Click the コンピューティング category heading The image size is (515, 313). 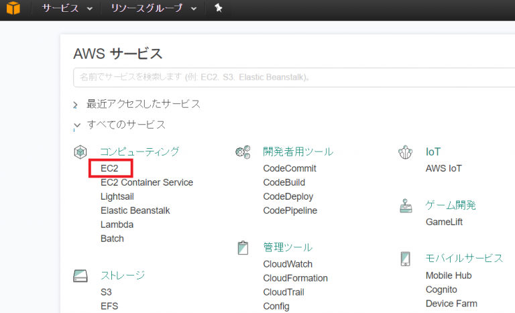(140, 151)
